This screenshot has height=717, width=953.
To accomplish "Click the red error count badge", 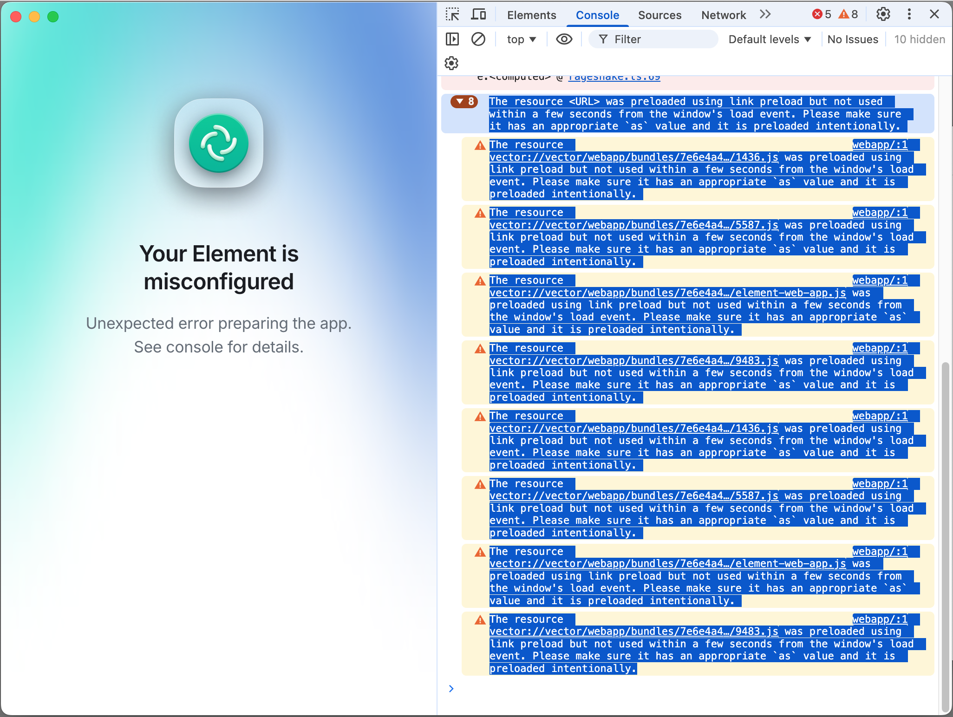I will coord(822,14).
